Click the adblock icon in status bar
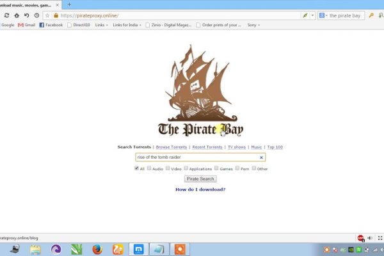The image size is (384, 256). coord(361,237)
